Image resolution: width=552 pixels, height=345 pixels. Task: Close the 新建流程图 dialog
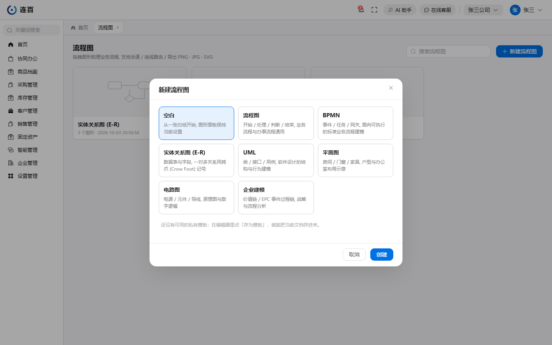[391, 88]
